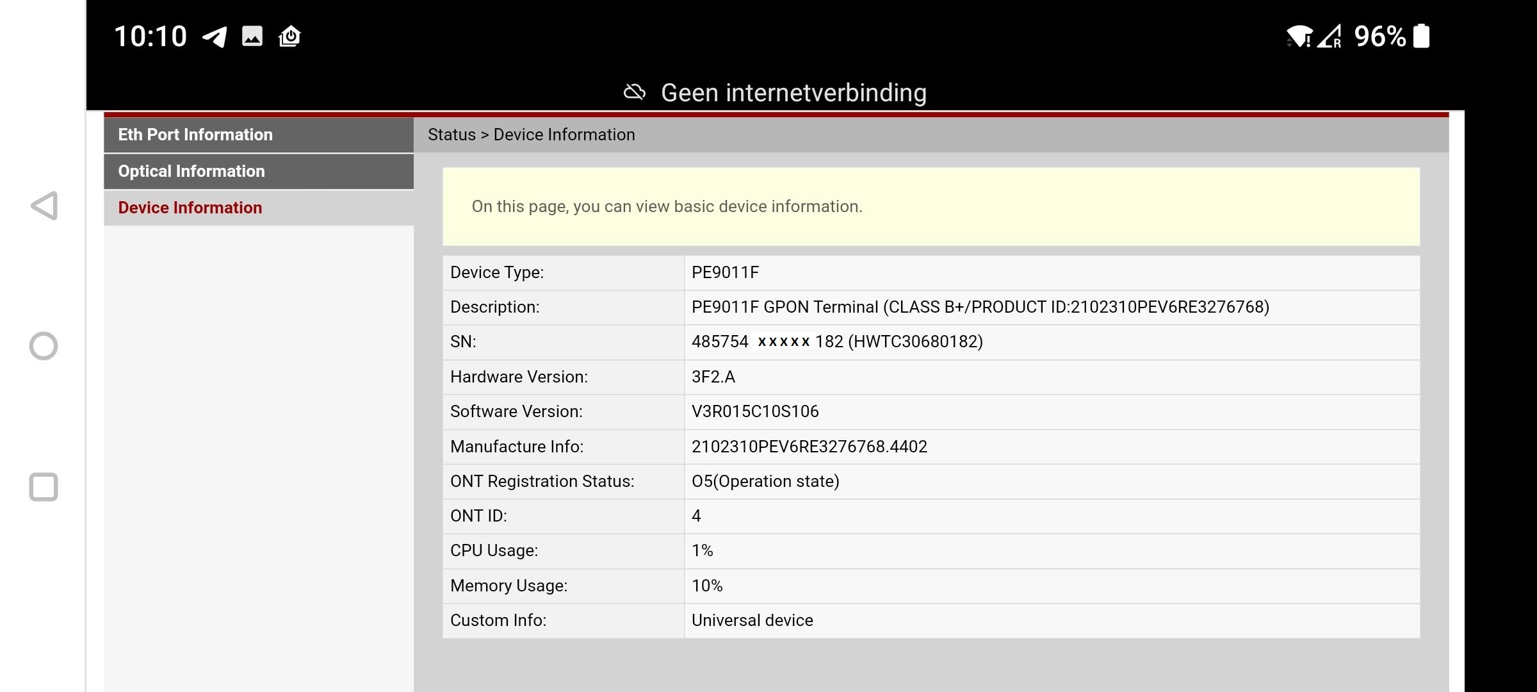Click the Device Type value PE9011F
Image resolution: width=1537 pixels, height=692 pixels.
725,272
